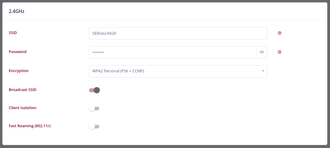Click the Fast Roaming (802.11r) label
The height and width of the screenshot is (148, 330).
[30, 126]
